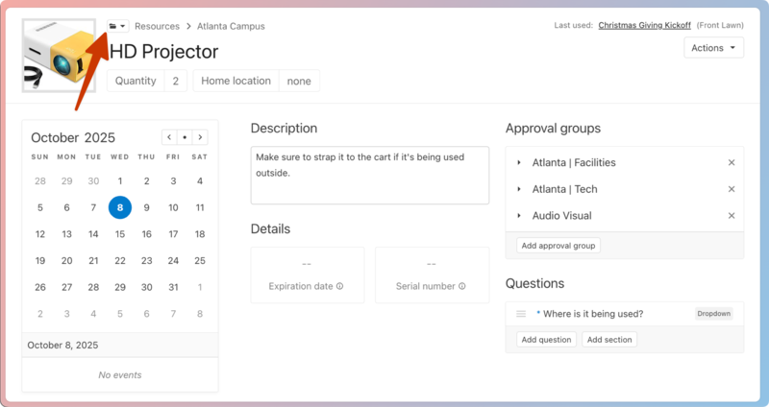The image size is (769, 407).
Task: Expand the Atlanta | Tech group
Action: tap(519, 189)
